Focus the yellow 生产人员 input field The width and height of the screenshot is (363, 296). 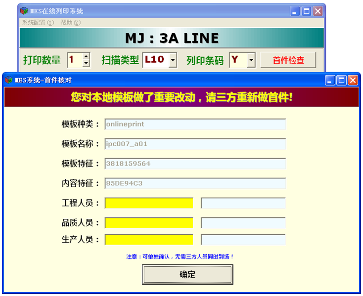[x=148, y=240]
